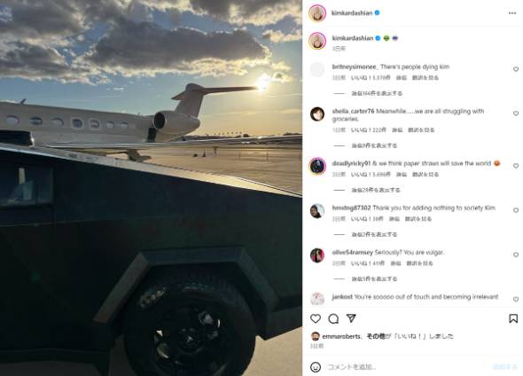
Task: Like deadlyricky91's comment with its heart
Action: tap(516, 166)
